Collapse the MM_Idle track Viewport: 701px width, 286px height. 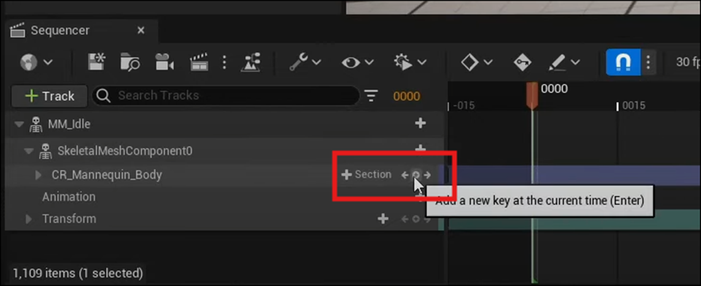click(x=19, y=124)
